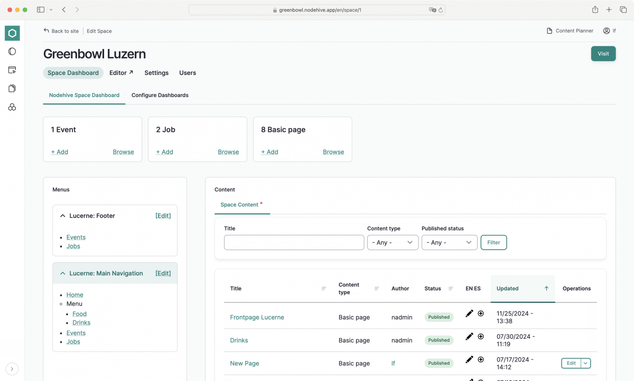
Task: Open the window-with-cursor icon in left sidebar
Action: (12, 70)
